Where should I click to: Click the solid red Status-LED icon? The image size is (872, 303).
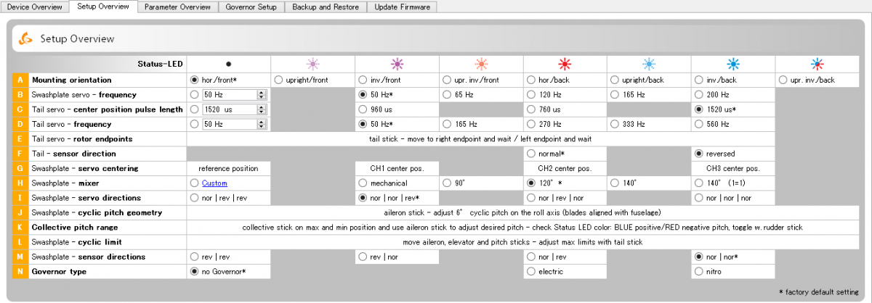[565, 64]
